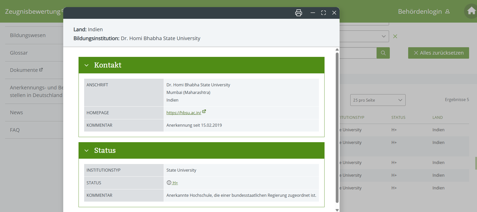The height and width of the screenshot is (212, 477).
Task: Open Glossar sidebar item
Action: [19, 53]
